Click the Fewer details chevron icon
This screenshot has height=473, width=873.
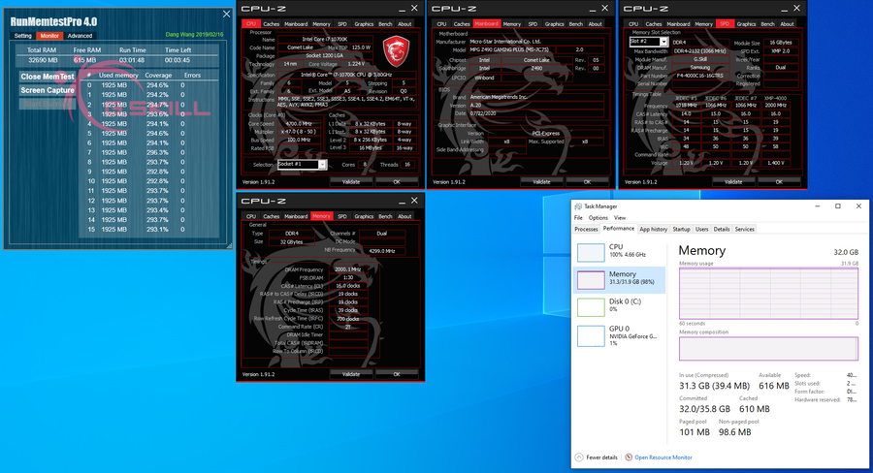579,457
